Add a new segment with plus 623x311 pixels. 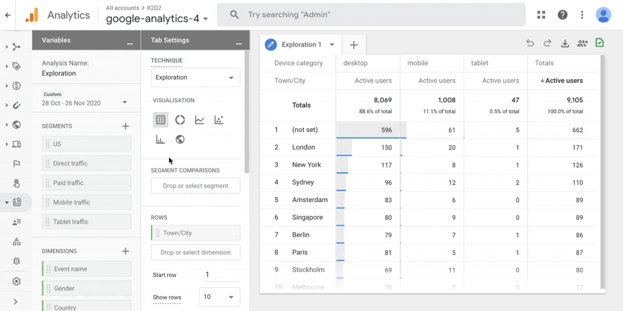(125, 126)
